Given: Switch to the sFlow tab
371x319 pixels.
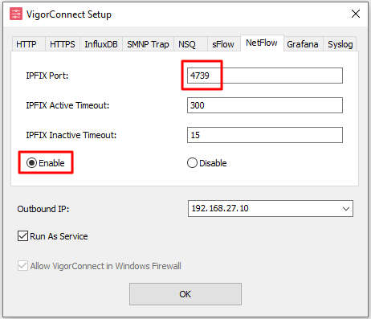Looking at the screenshot, I should [224, 44].
